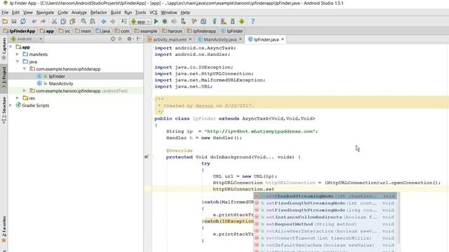Click the Cut scissors icon
449x252 pixels.
click(x=54, y=22)
